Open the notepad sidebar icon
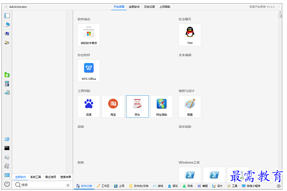This screenshot has height=191, width=287. (x=7, y=92)
